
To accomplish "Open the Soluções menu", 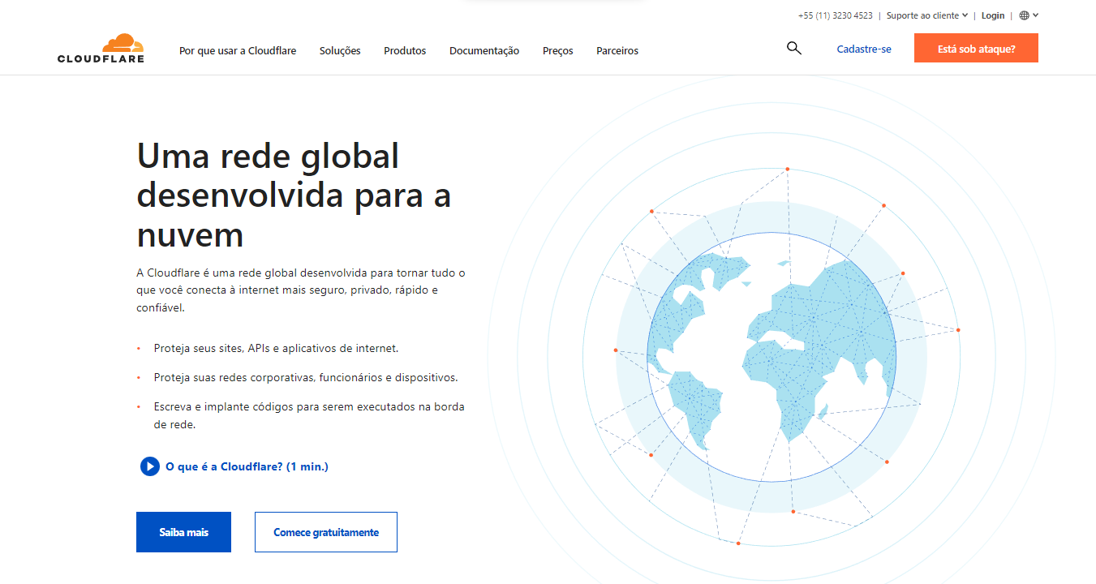I will tap(339, 50).
